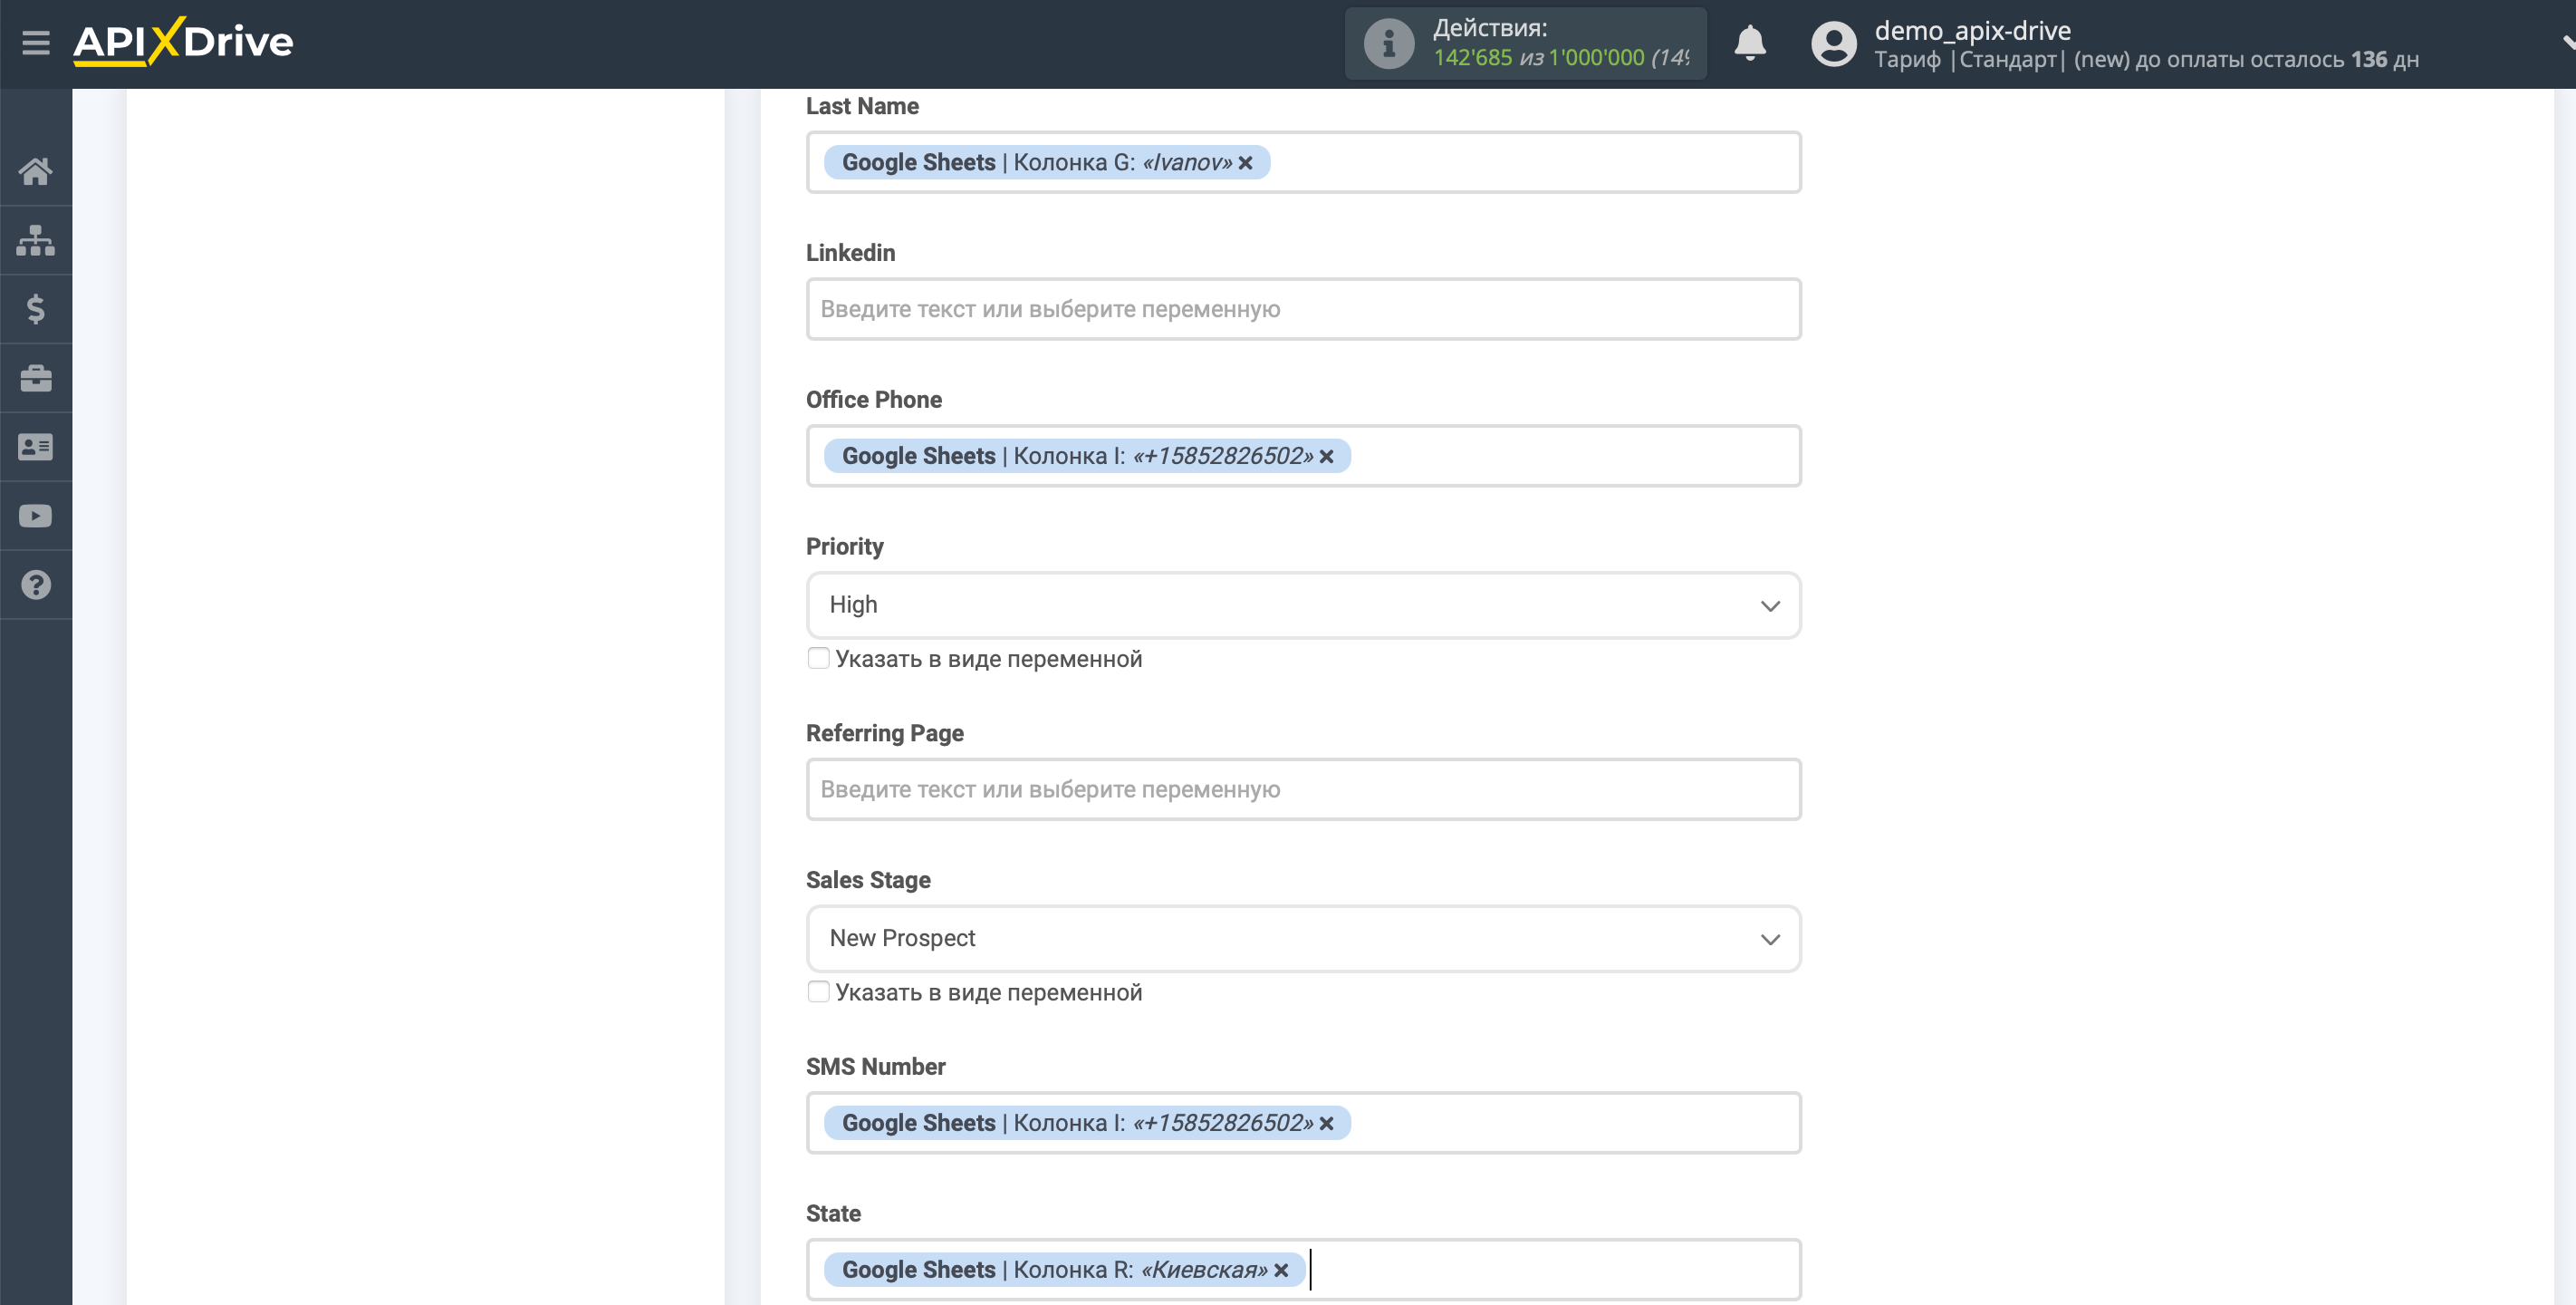Screen dimensions: 2576x1305
Task: Click the Office Phone field label
Action: pyautogui.click(x=874, y=400)
